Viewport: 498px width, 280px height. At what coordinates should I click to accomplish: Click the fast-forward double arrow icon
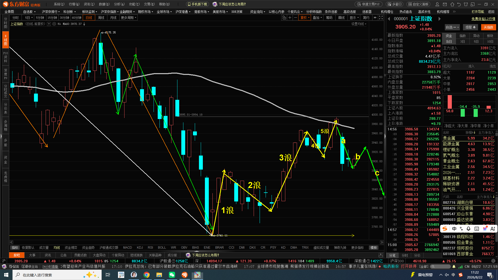click(375, 18)
